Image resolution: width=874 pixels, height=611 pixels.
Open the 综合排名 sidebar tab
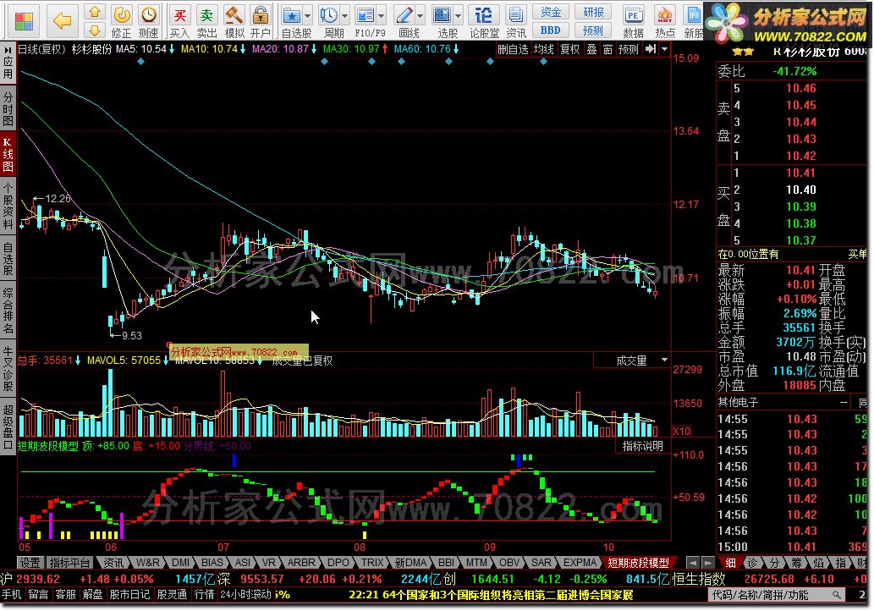tap(8, 310)
